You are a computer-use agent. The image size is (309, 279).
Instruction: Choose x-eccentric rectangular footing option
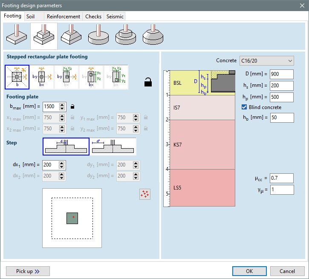tap(66, 77)
